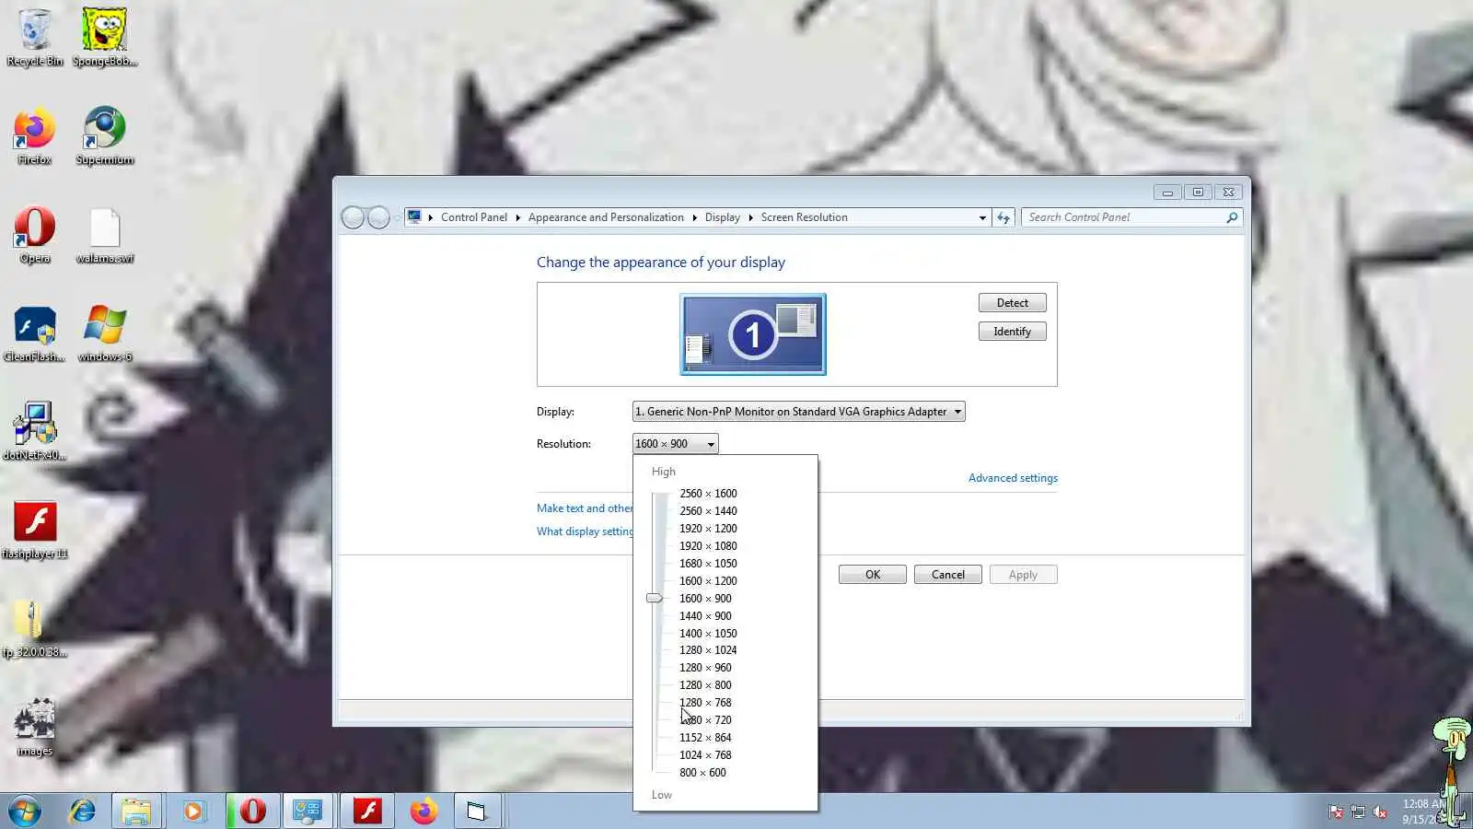Expand the arrow after Control Panel breadcrumb
This screenshot has height=829, width=1473.
point(518,218)
